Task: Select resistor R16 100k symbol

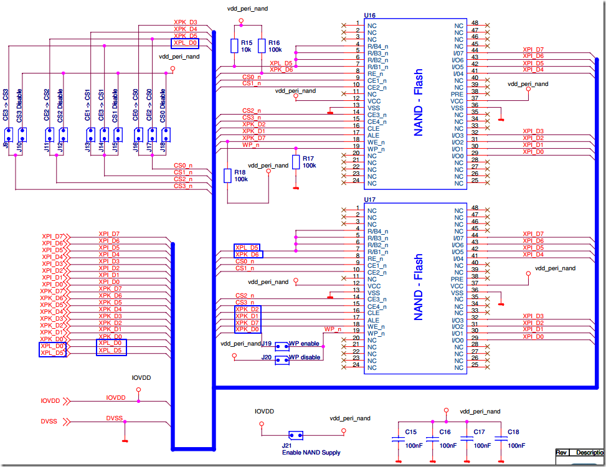Action: tap(262, 45)
